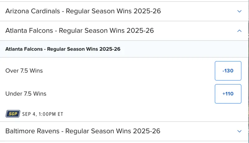Click the '1:00PM ET' time beside SGP badge
The width and height of the screenshot is (249, 143).
coord(51,114)
